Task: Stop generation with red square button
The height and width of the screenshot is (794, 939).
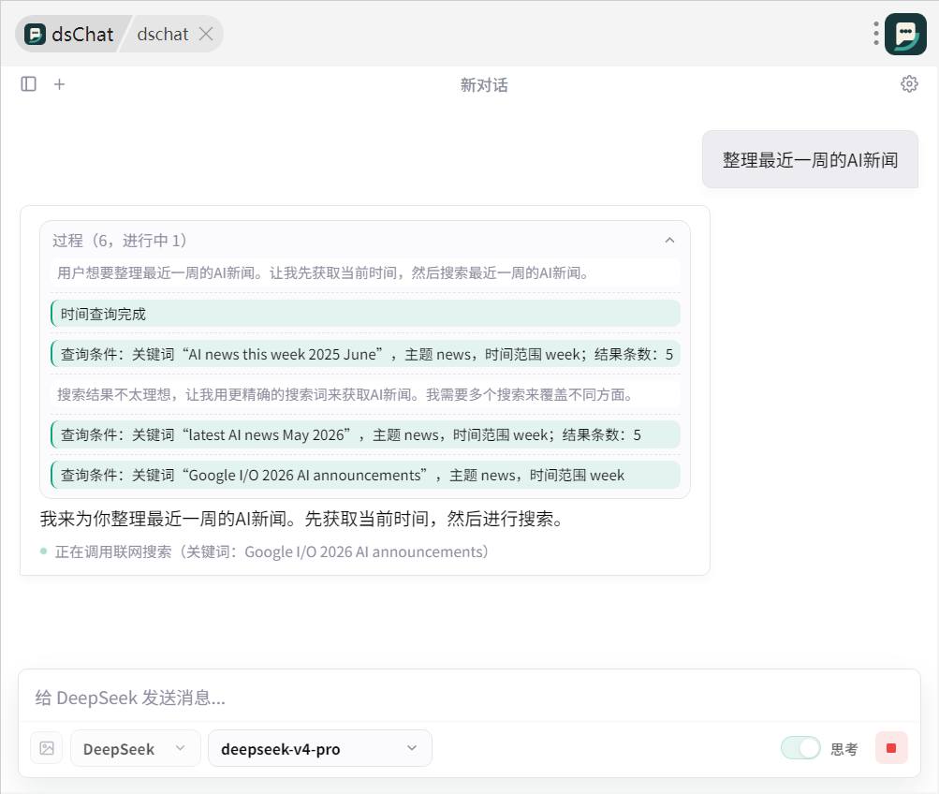Action: pyautogui.click(x=891, y=748)
